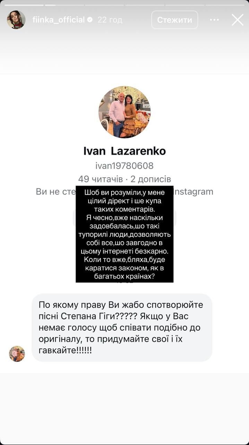Screen dimensions: 249x445
Task: Tap the black text overlay sticker
Action: pyautogui.click(x=124, y=235)
